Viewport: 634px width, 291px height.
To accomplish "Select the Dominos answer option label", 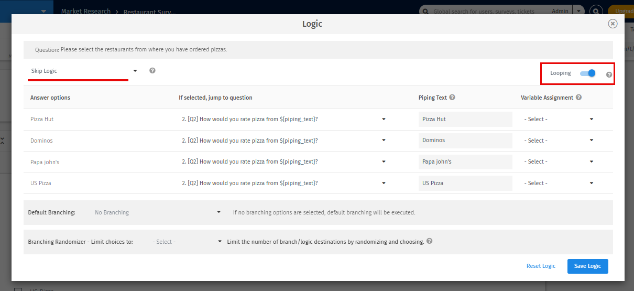I will pyautogui.click(x=41, y=141).
